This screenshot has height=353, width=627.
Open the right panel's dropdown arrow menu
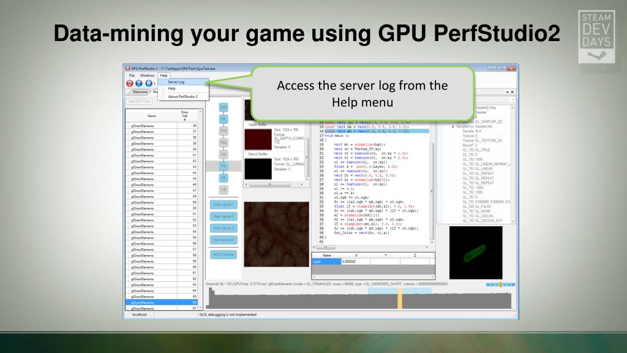coord(508,92)
